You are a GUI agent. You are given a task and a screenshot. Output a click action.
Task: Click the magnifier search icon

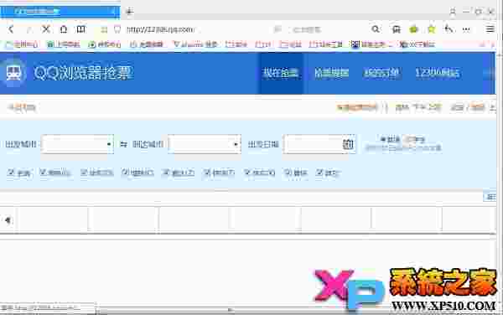point(376,29)
